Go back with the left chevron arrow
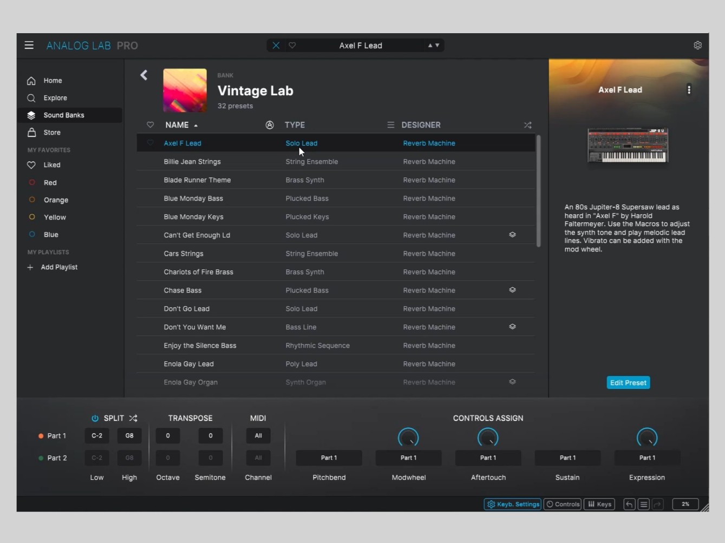Viewport: 725px width, 543px height. pyautogui.click(x=144, y=75)
